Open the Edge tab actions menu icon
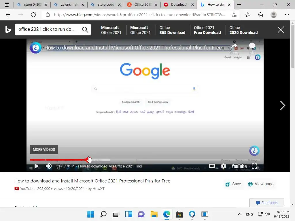 pyautogui.click(x=7, y=5)
